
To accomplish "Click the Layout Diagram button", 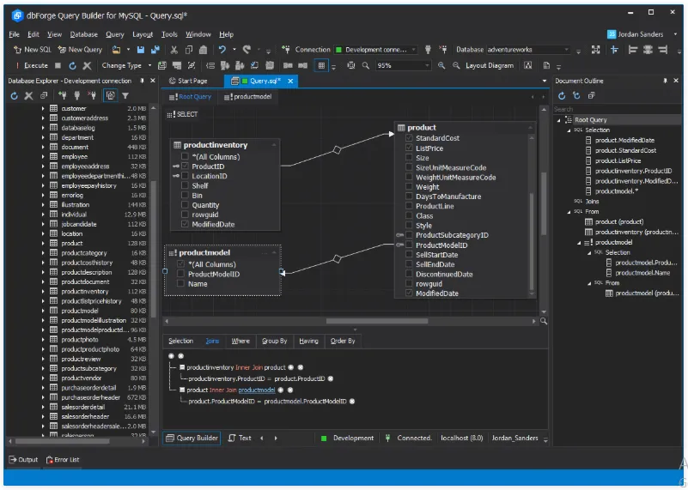I will pyautogui.click(x=490, y=65).
